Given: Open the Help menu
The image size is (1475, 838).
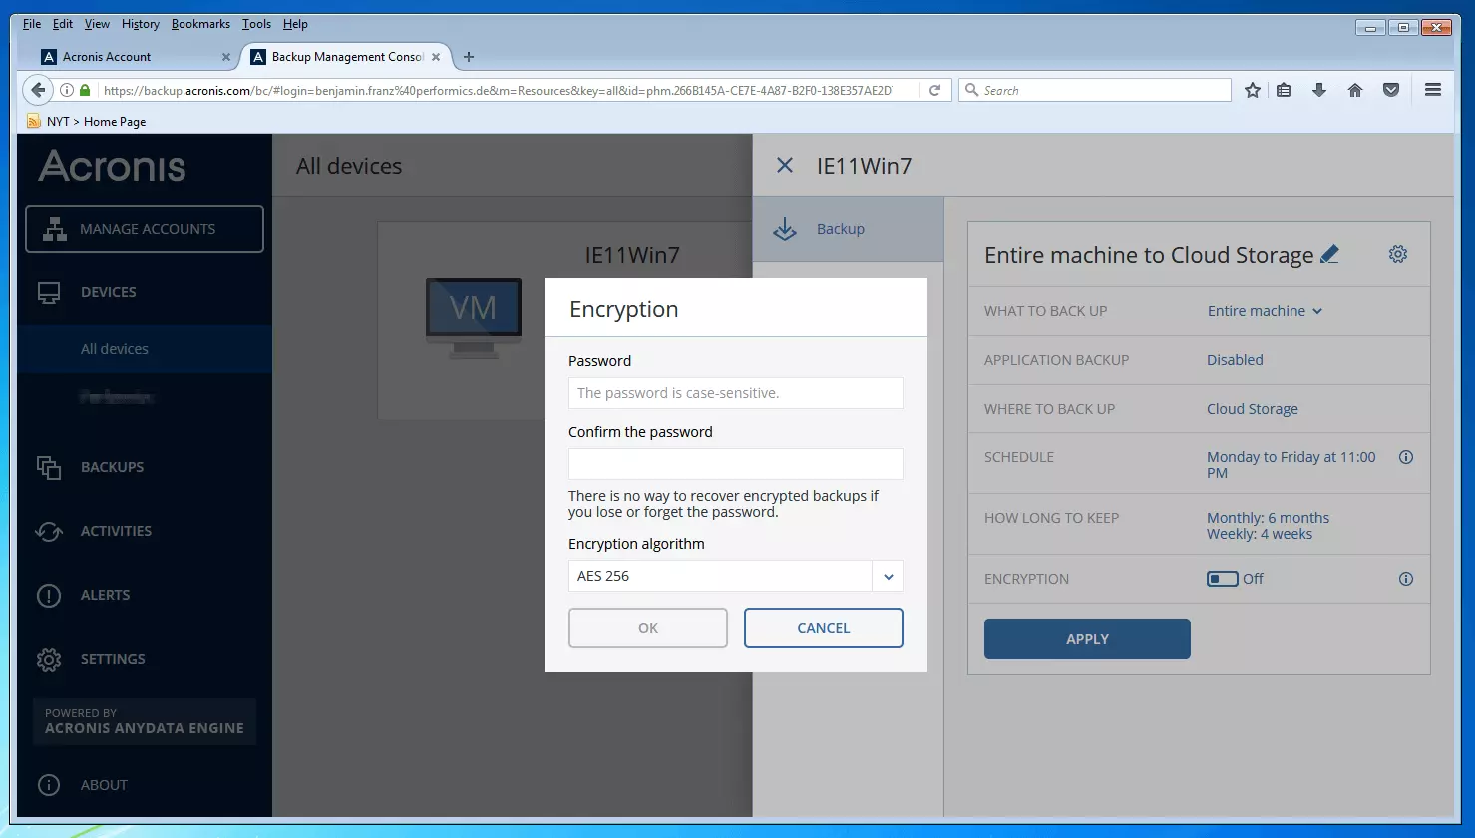Looking at the screenshot, I should (295, 24).
